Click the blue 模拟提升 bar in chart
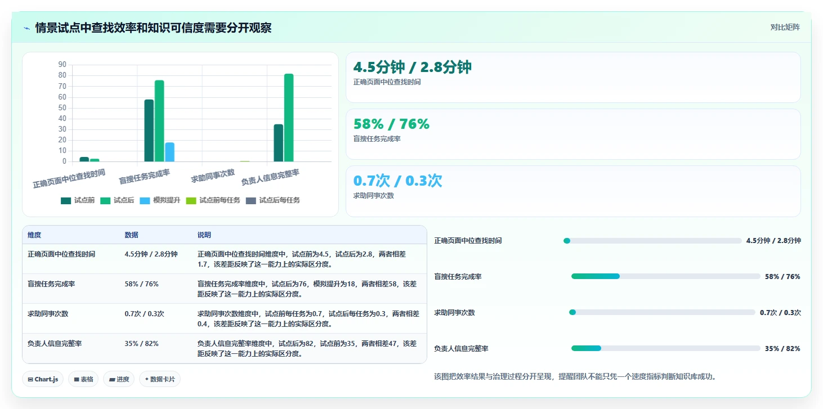Screen dimensions: 823x409 coord(169,152)
